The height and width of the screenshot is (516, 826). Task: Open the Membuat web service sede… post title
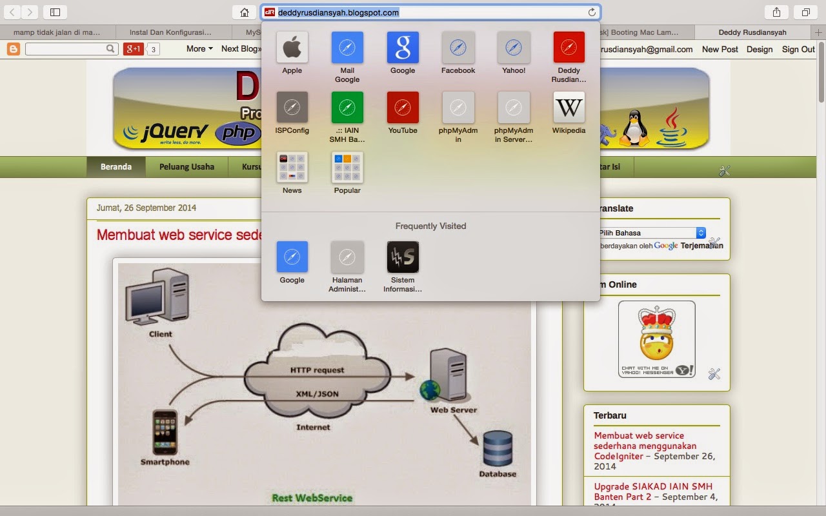pos(179,235)
